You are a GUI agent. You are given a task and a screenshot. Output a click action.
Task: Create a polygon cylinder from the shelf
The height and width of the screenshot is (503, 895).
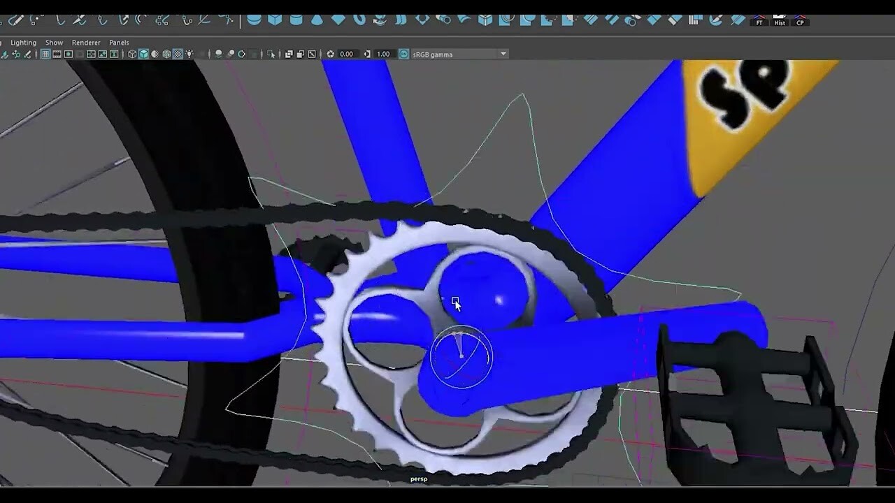click(295, 20)
